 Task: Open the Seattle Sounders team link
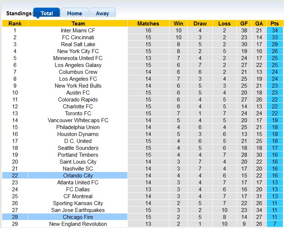coord(78,148)
